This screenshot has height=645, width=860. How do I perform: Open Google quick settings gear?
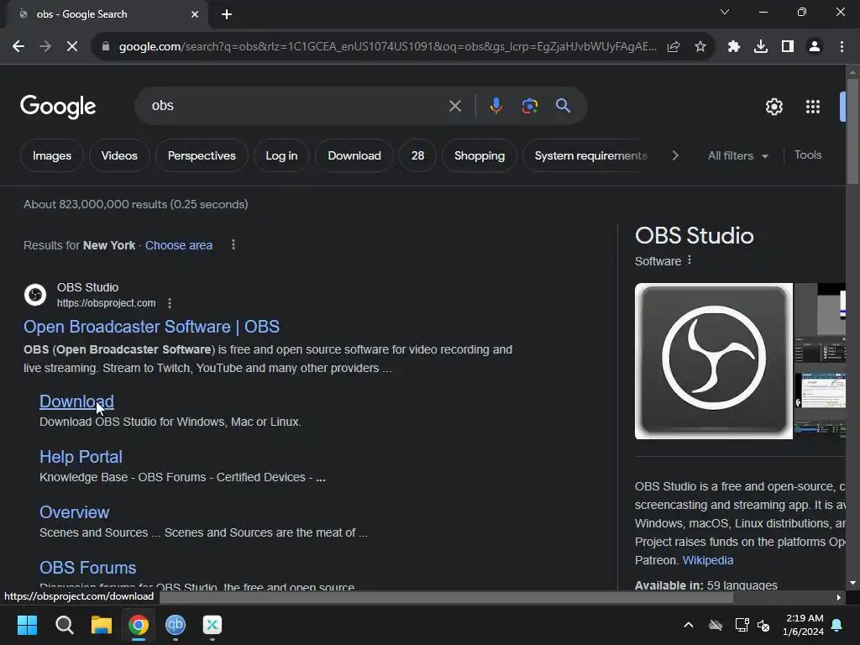[x=773, y=107]
